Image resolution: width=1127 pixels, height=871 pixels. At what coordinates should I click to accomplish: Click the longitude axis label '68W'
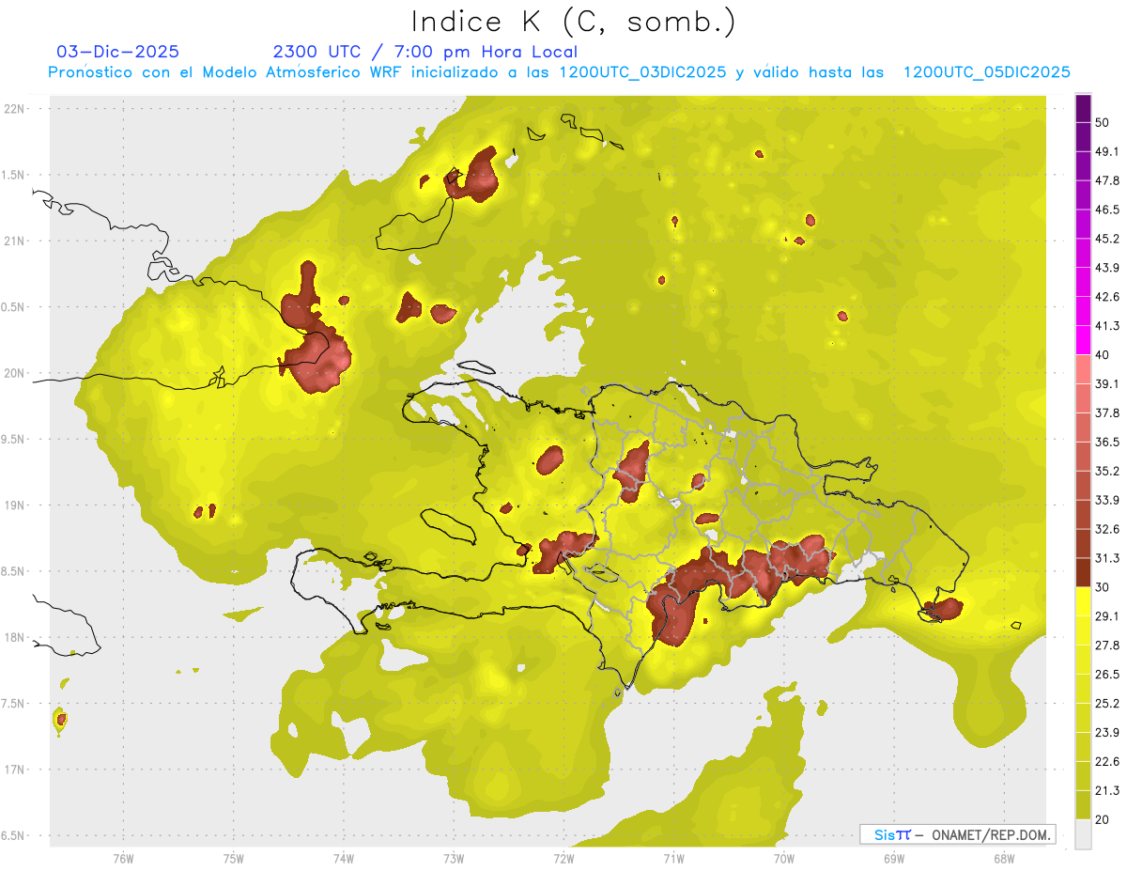(1003, 859)
